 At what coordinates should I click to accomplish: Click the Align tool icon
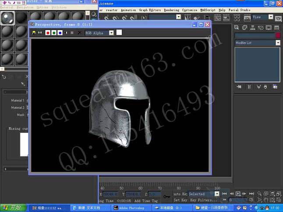196,17
